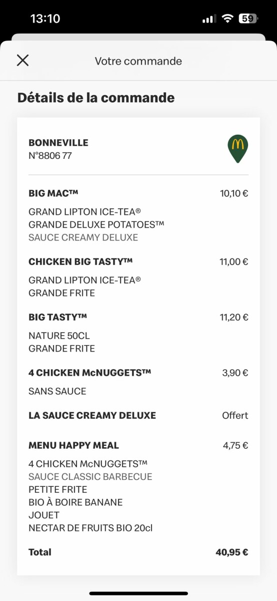
Task: Tap the Votre commande header title
Action: click(x=138, y=61)
